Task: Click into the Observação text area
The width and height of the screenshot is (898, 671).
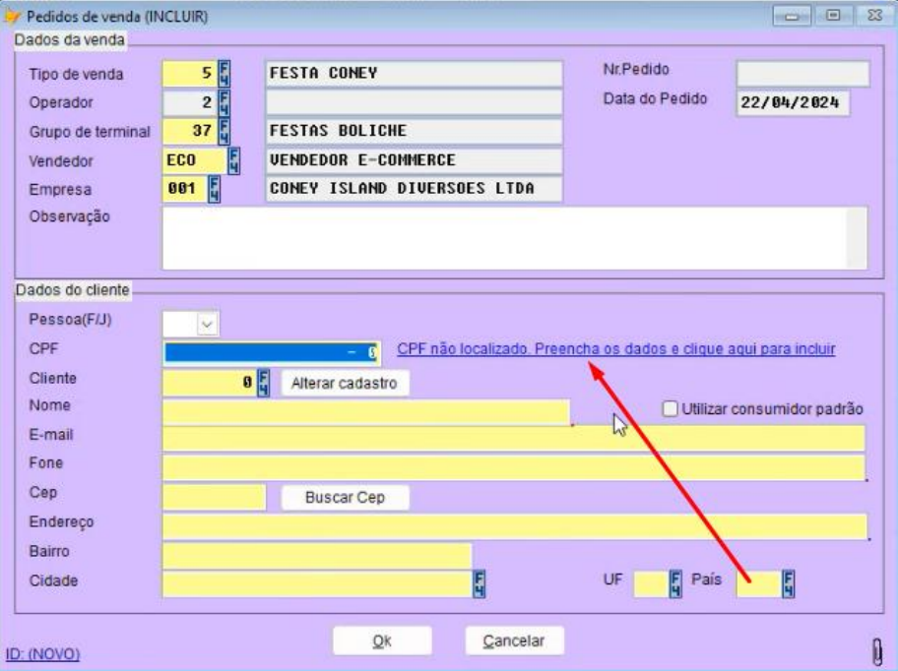Action: 512,237
